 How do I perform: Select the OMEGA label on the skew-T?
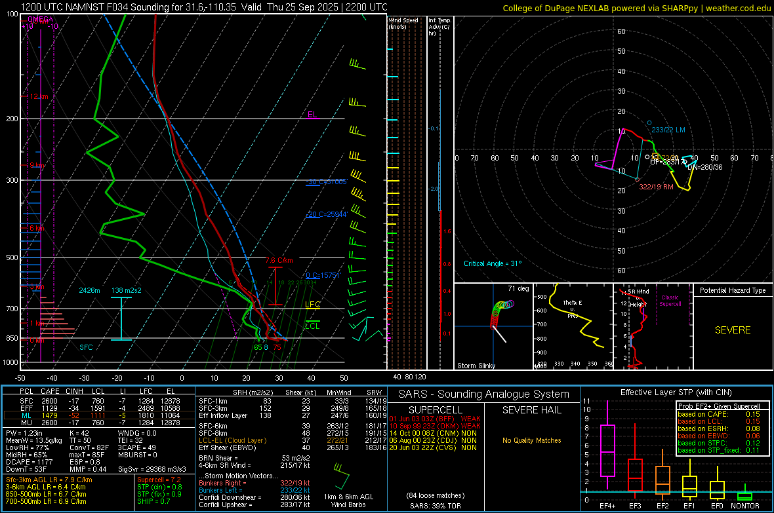[40, 19]
